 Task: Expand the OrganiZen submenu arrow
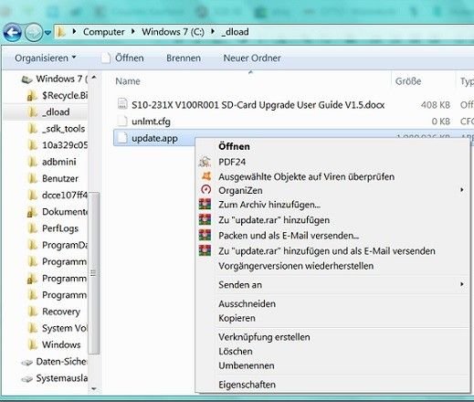click(462, 190)
